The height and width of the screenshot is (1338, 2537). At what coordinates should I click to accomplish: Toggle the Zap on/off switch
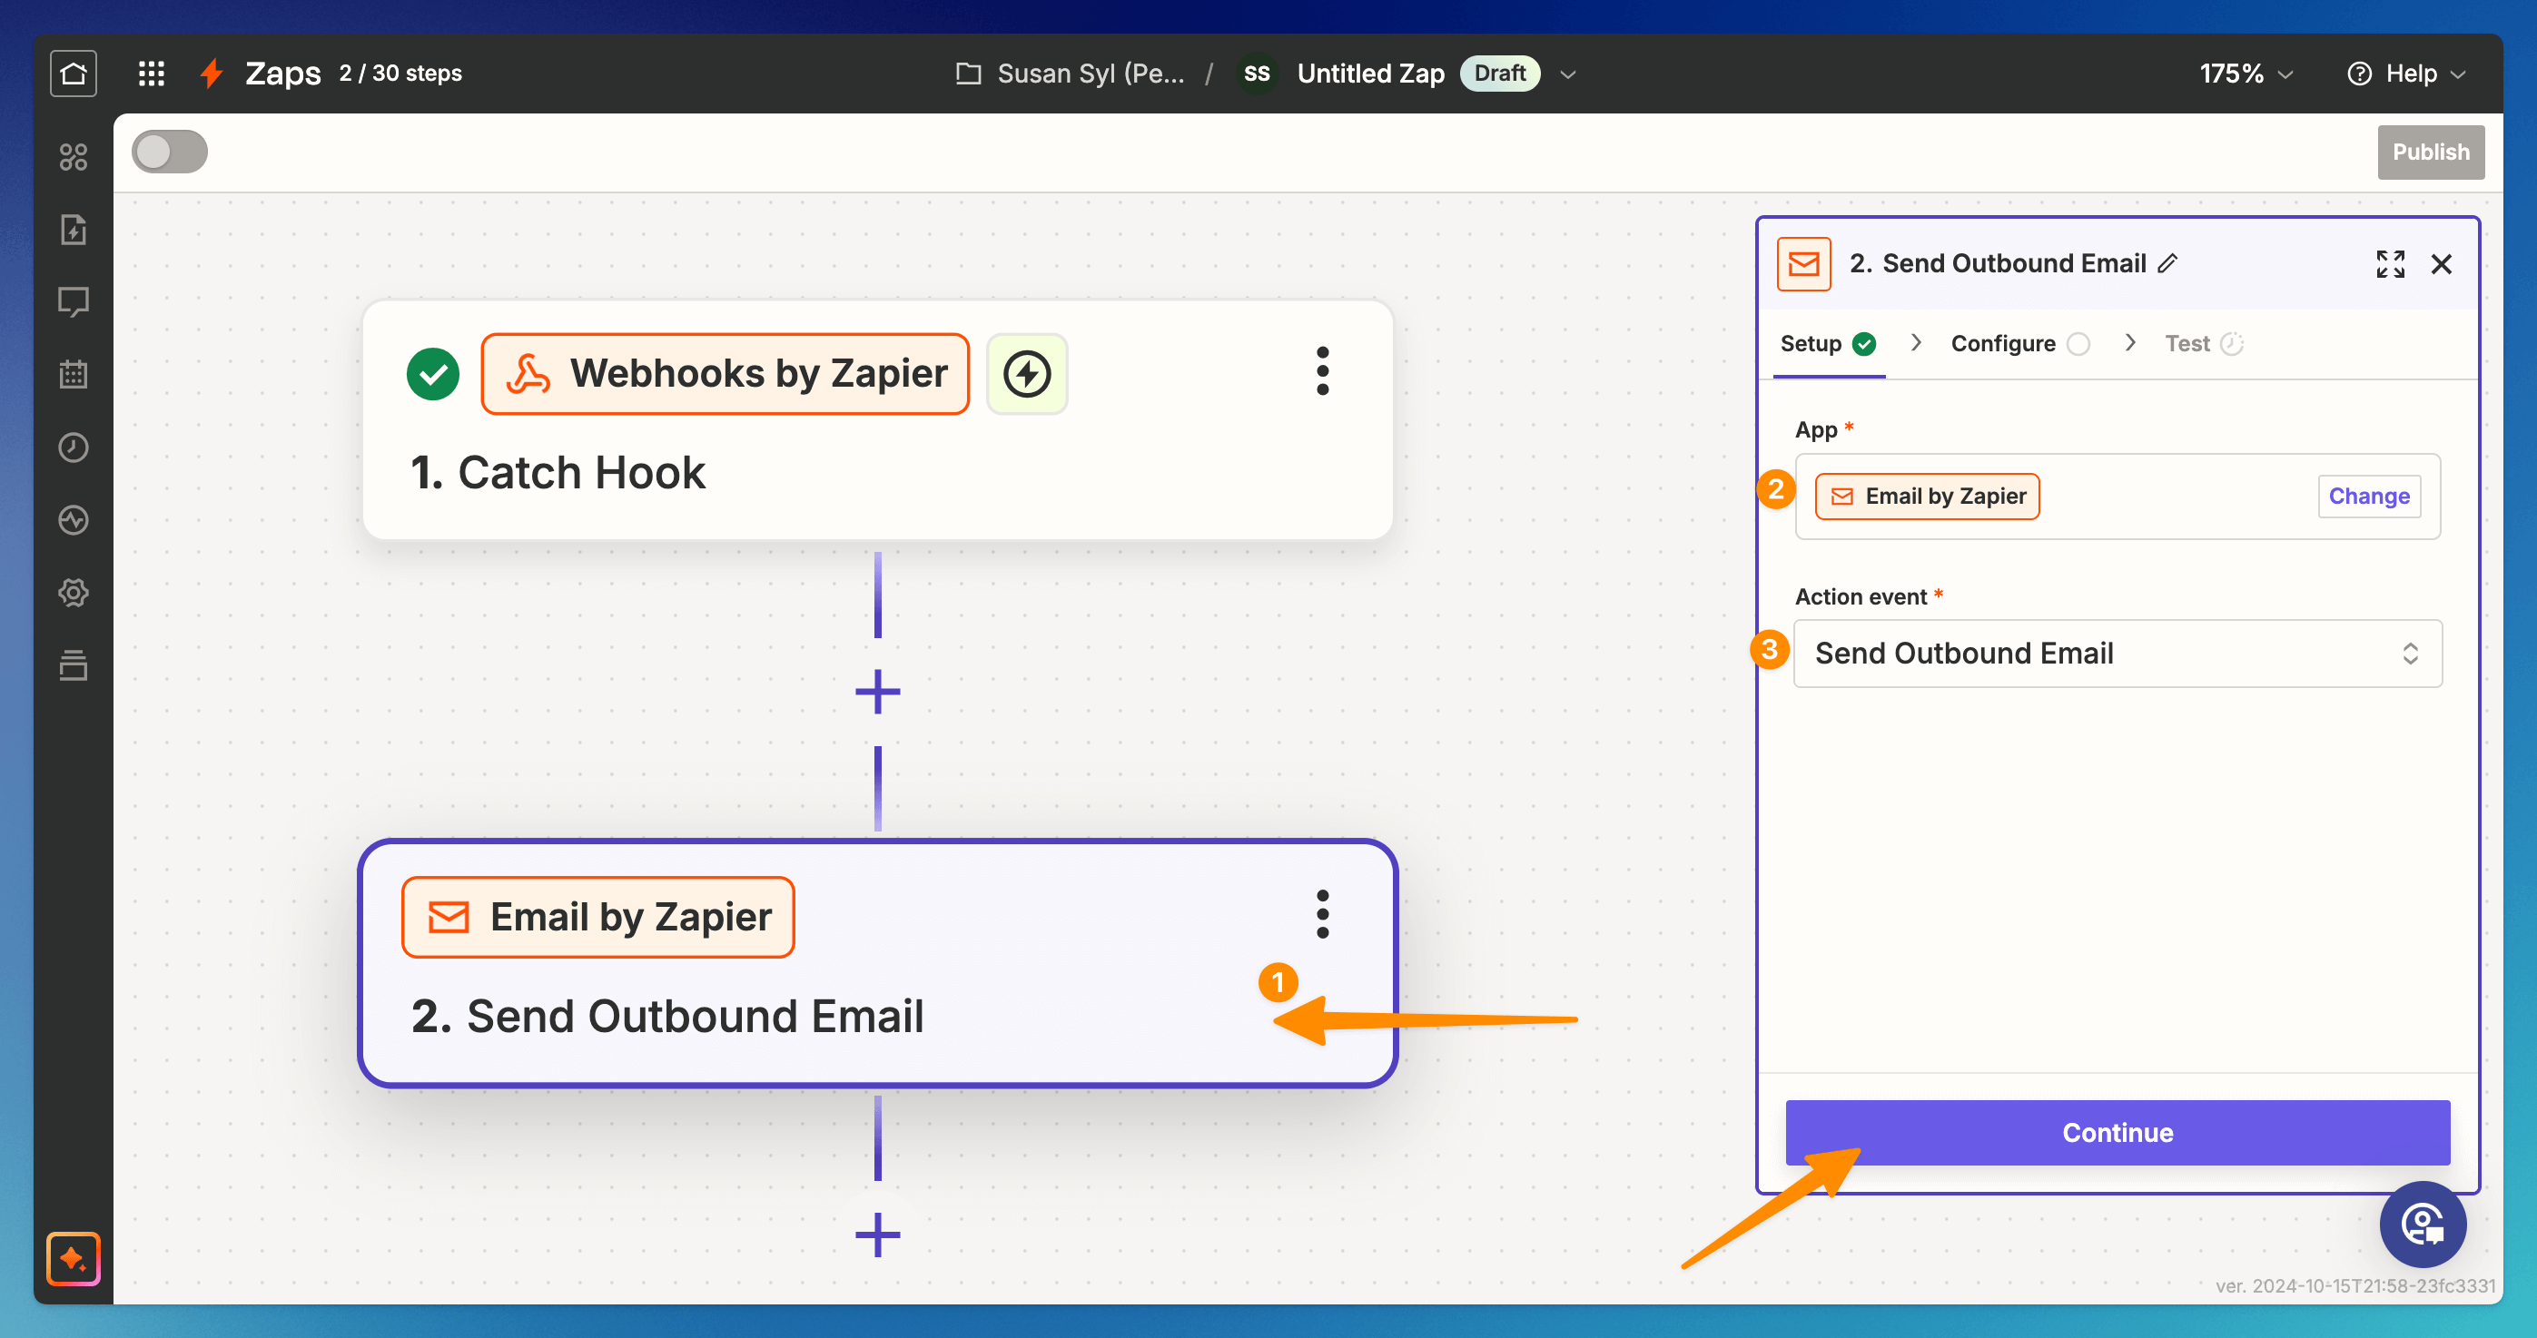(170, 152)
